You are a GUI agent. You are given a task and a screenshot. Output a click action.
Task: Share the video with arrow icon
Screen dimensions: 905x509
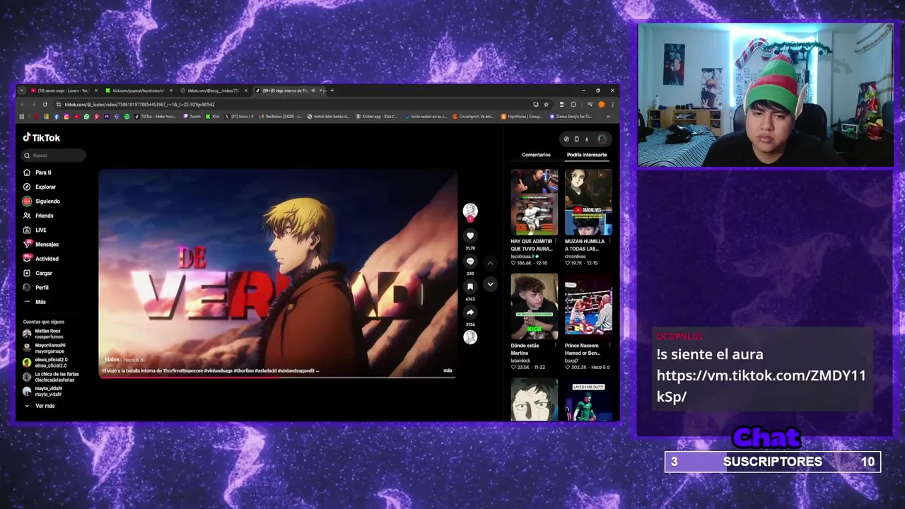pyautogui.click(x=470, y=312)
